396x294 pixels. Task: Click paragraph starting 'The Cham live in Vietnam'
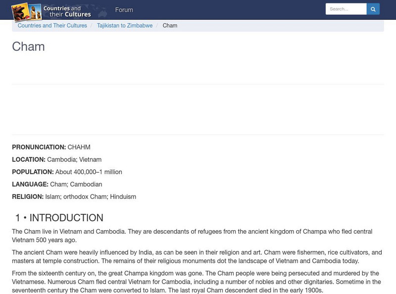coord(192,236)
